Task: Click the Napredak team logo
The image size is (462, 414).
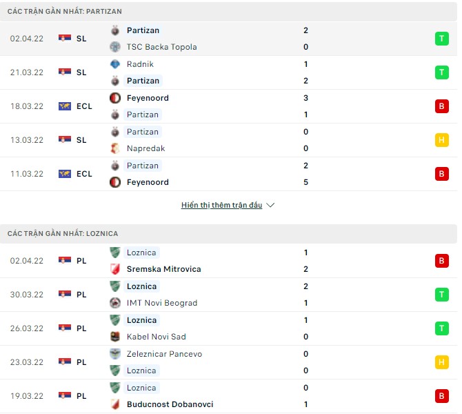Action: [115, 148]
